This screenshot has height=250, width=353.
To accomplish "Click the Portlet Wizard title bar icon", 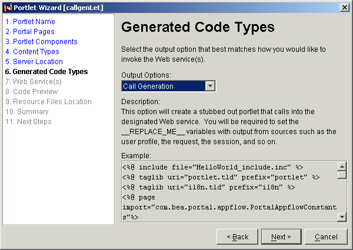I will click(7, 6).
